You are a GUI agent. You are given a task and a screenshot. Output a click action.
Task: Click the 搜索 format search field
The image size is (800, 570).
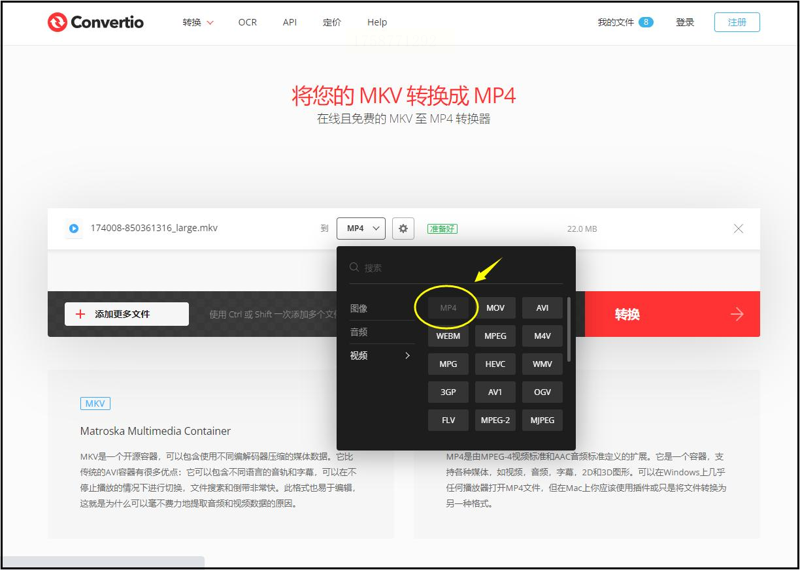pyautogui.click(x=456, y=268)
